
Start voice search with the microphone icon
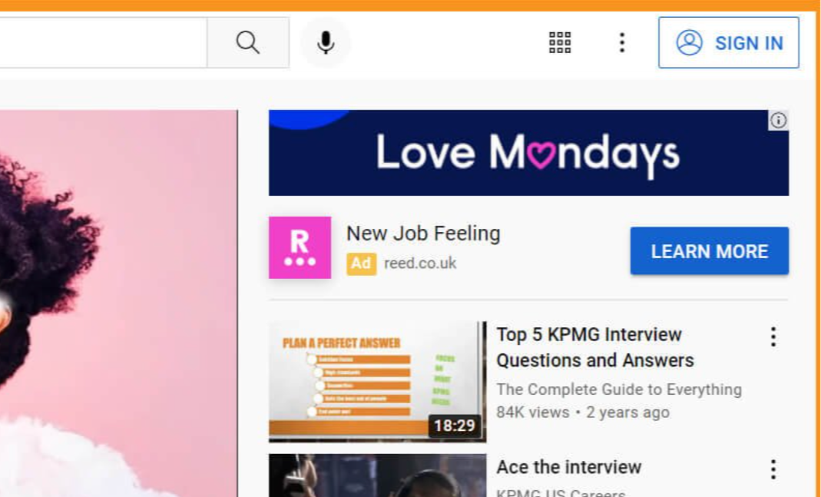[326, 42]
